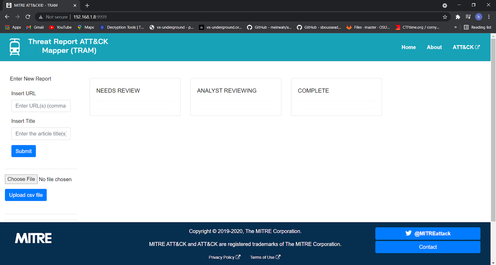Expand the hidden bookmarks chevron
This screenshot has height=265, width=496.
click(455, 27)
